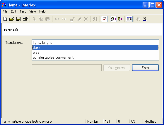Click the Sort A-Z icon
Viewport: 164px width, 125px height.
pyautogui.click(x=95, y=19)
